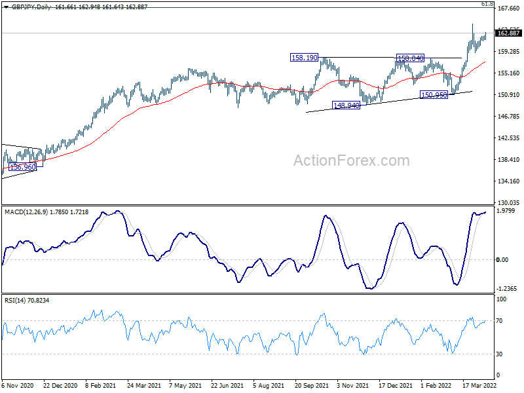Click the 136.960 price label

tap(23, 167)
